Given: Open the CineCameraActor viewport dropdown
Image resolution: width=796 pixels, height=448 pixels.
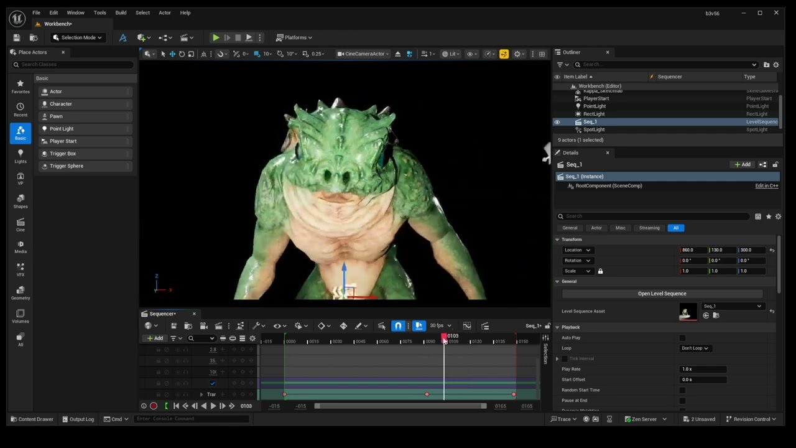Looking at the screenshot, I should click(x=363, y=54).
